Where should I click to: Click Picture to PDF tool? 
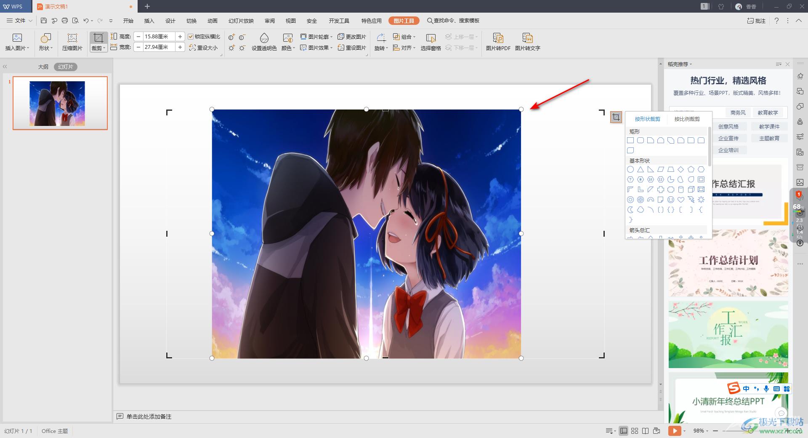pos(498,42)
